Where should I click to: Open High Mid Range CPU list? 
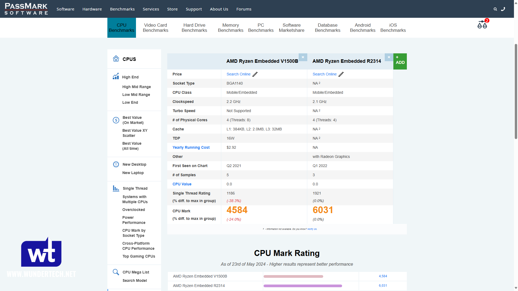tap(137, 87)
